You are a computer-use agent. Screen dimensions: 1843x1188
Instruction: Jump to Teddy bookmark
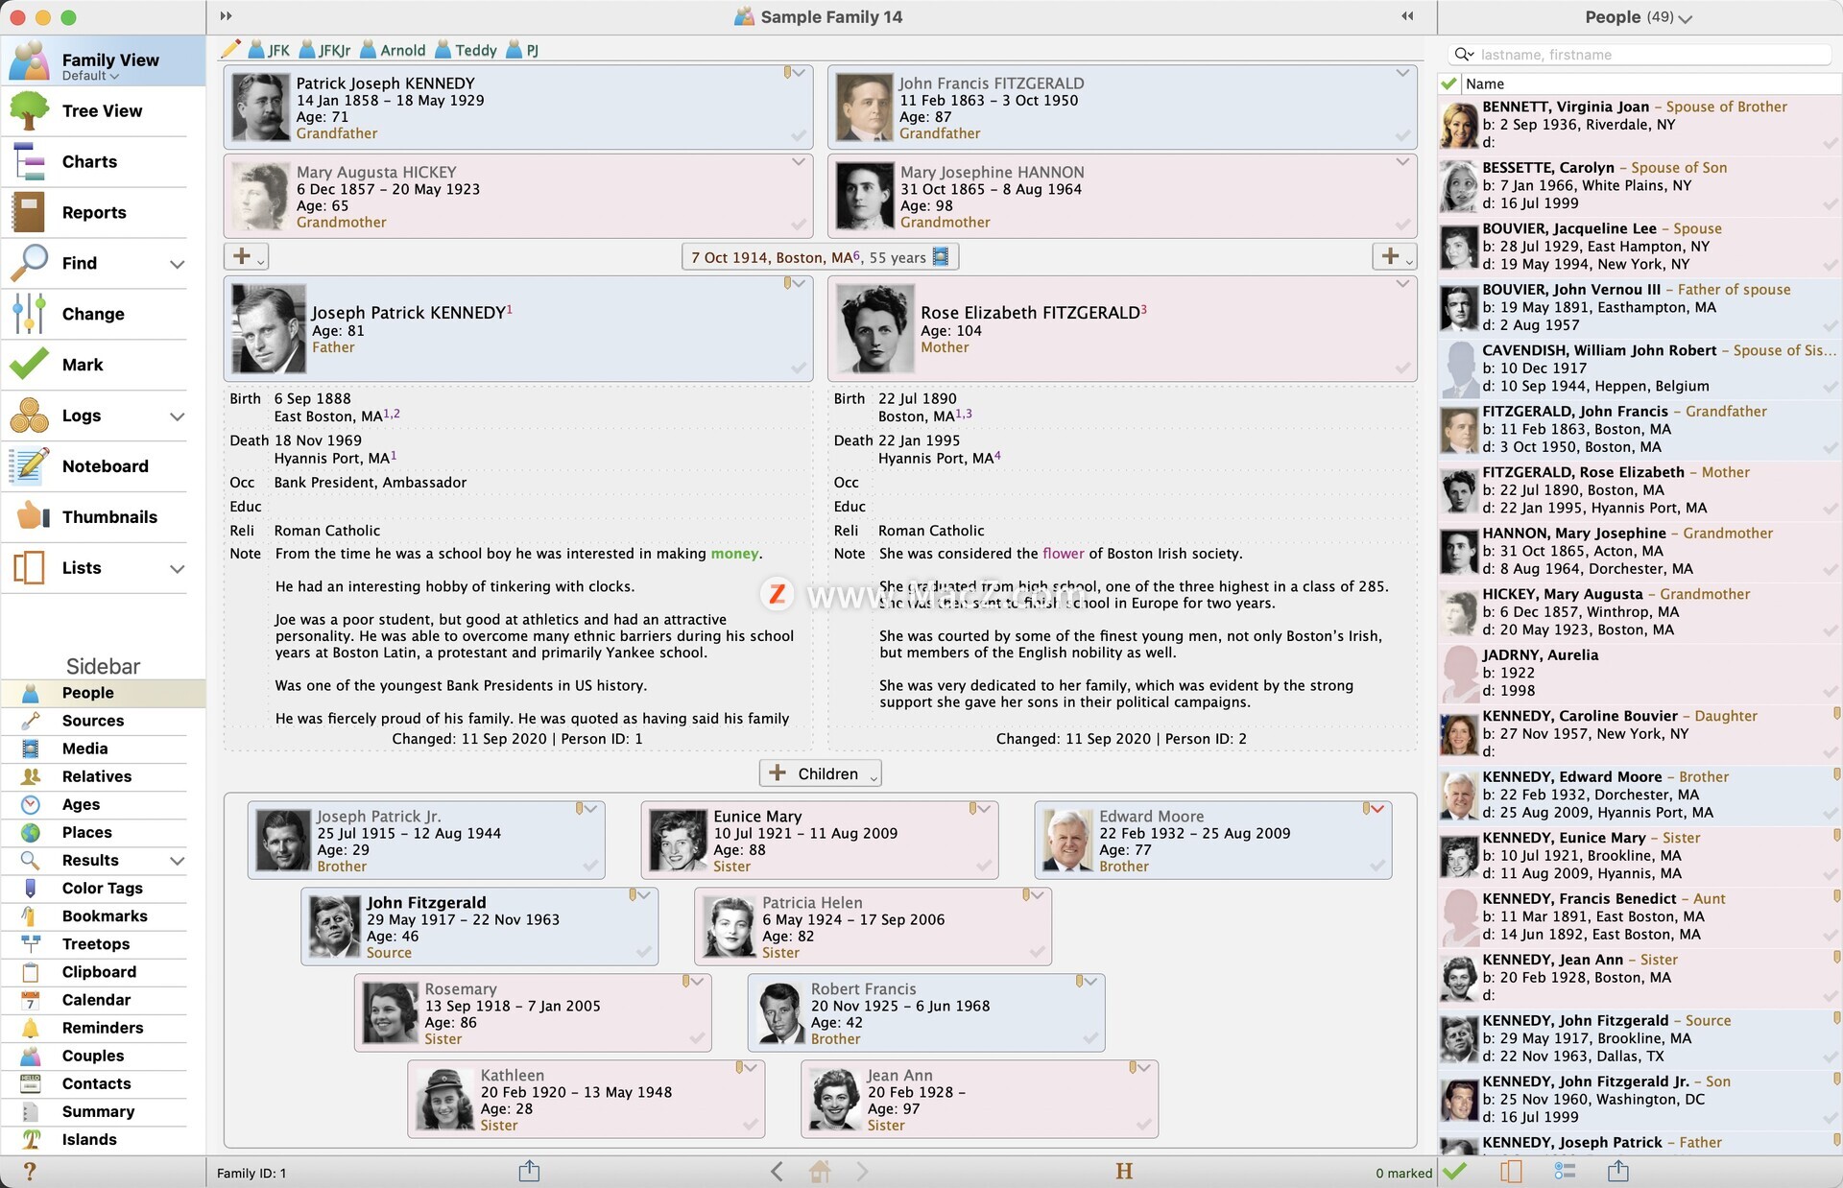point(467,50)
